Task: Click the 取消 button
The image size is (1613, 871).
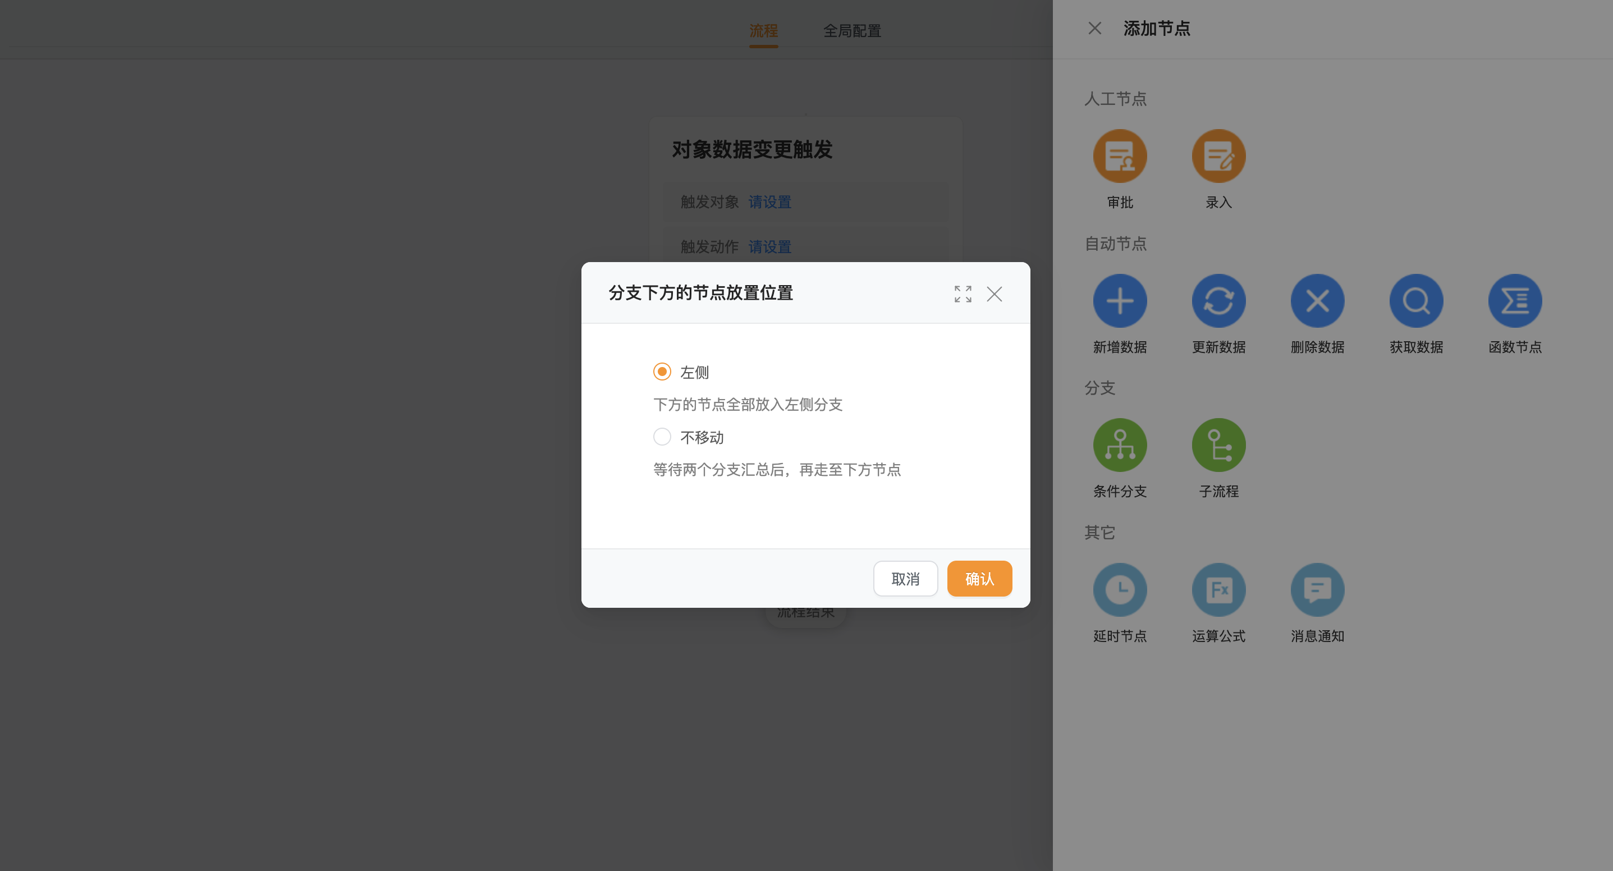Action: [x=905, y=579]
